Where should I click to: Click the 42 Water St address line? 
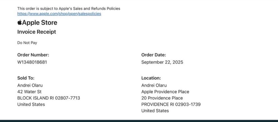click(29, 91)
